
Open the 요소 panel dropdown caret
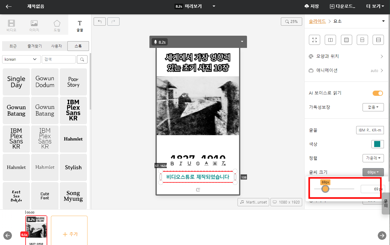(x=383, y=21)
